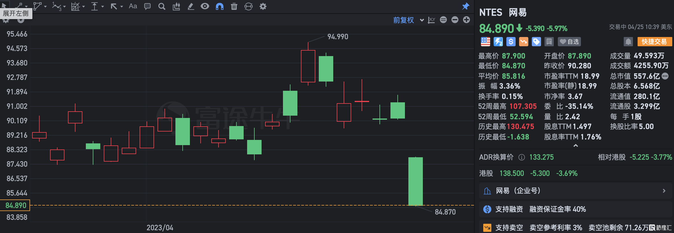
Task: Click the info icon next to ADR换算价
Action: click(x=522, y=157)
